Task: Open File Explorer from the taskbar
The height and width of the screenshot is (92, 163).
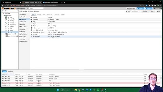Action: point(76,90)
